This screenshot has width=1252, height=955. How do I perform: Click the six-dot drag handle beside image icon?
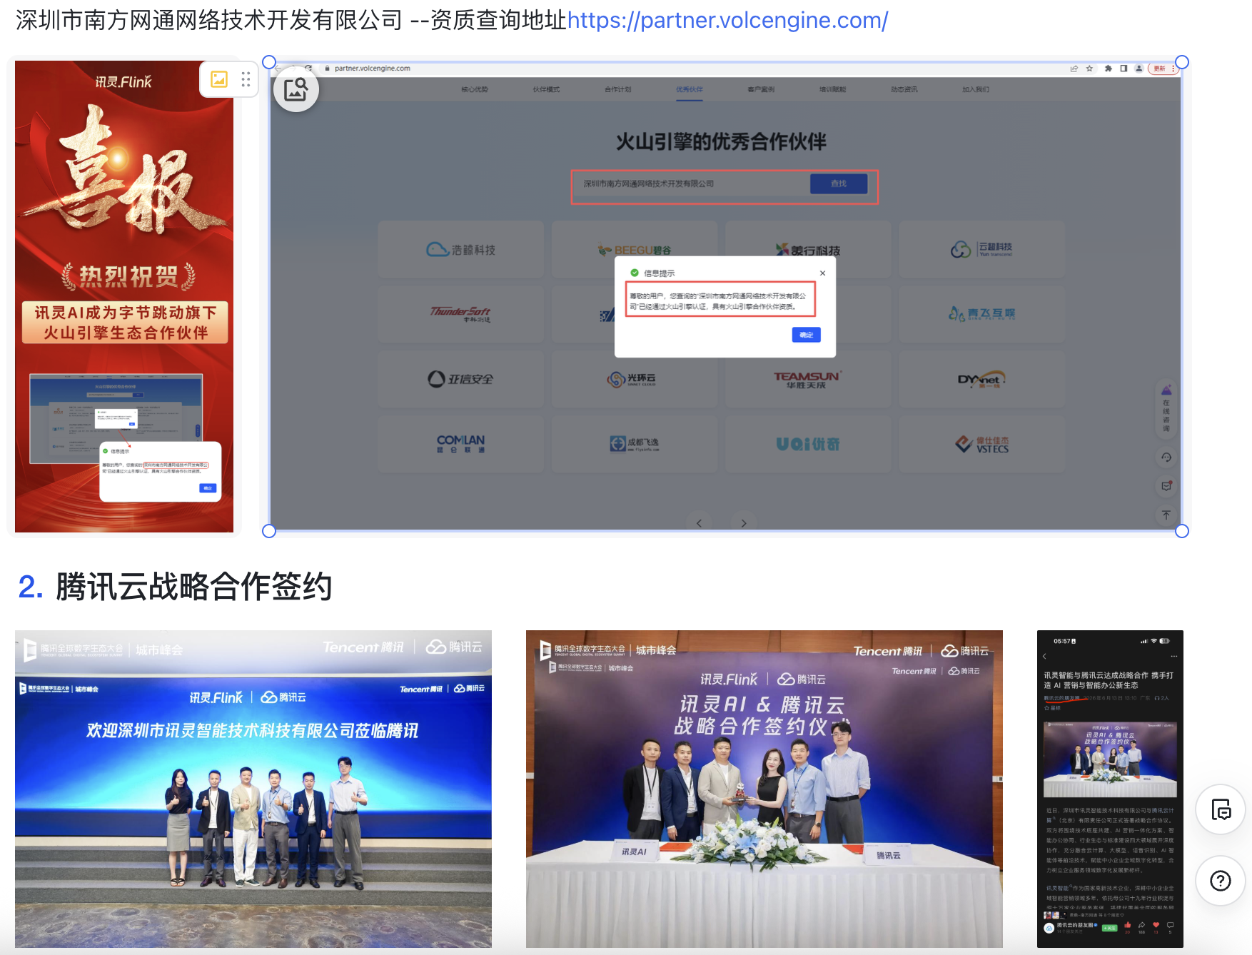tap(246, 79)
